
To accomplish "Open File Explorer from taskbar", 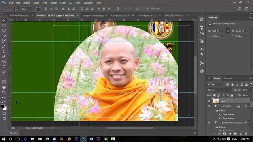I will pyautogui.click(x=32, y=139).
